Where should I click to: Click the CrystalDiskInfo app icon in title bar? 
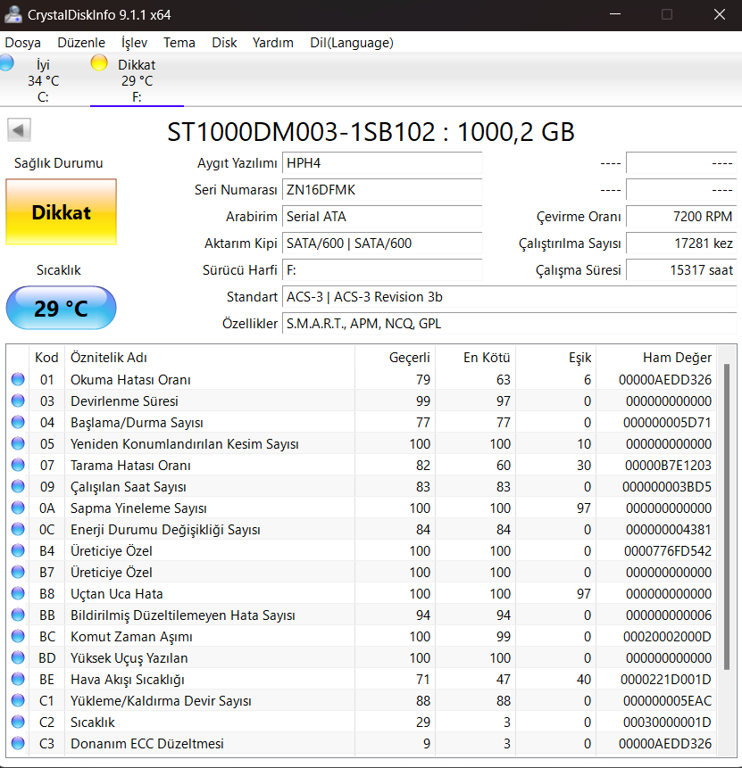13,14
